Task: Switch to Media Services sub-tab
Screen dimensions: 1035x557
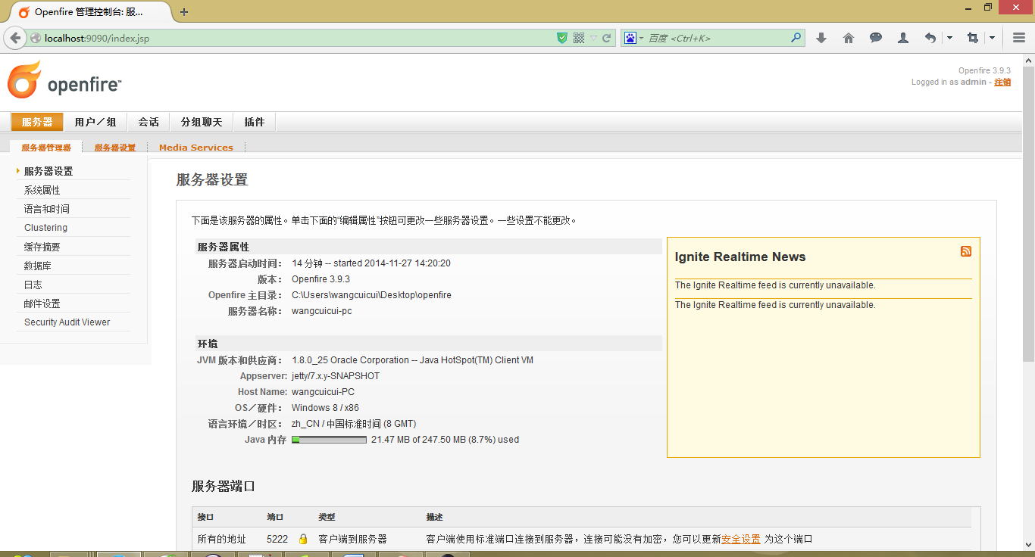Action: coord(196,148)
